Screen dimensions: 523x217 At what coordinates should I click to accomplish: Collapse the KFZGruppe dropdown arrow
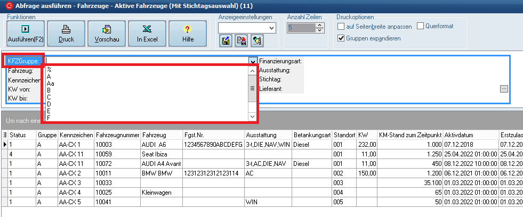coord(253,61)
